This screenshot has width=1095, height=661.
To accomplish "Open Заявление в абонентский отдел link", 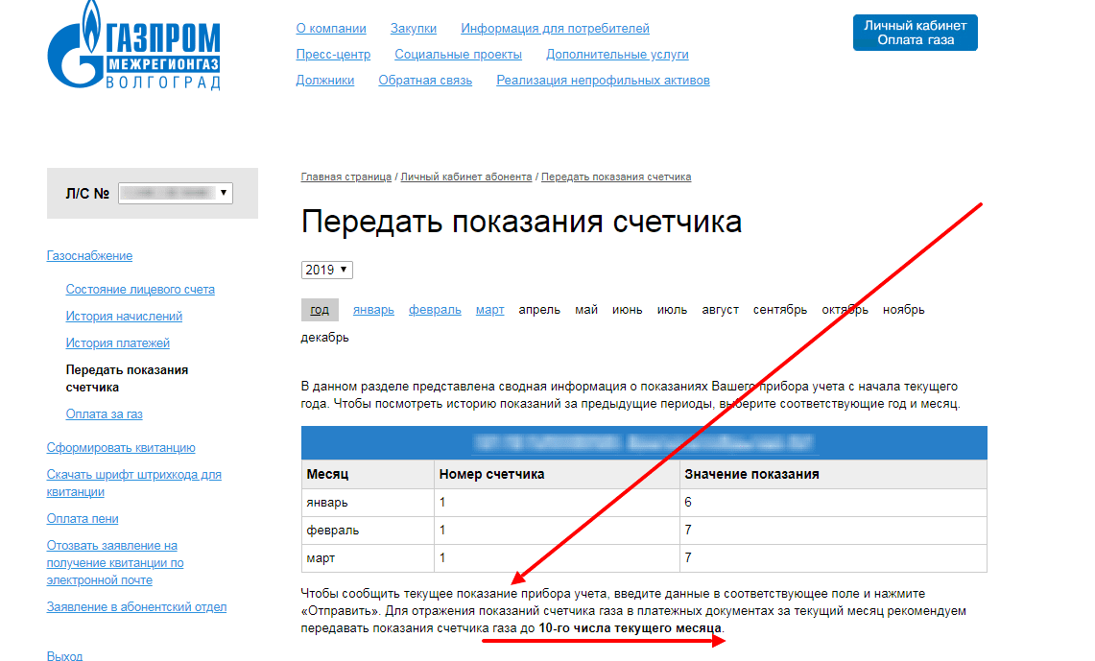I will click(x=137, y=607).
